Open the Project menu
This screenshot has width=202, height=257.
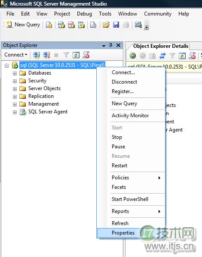(x=62, y=14)
